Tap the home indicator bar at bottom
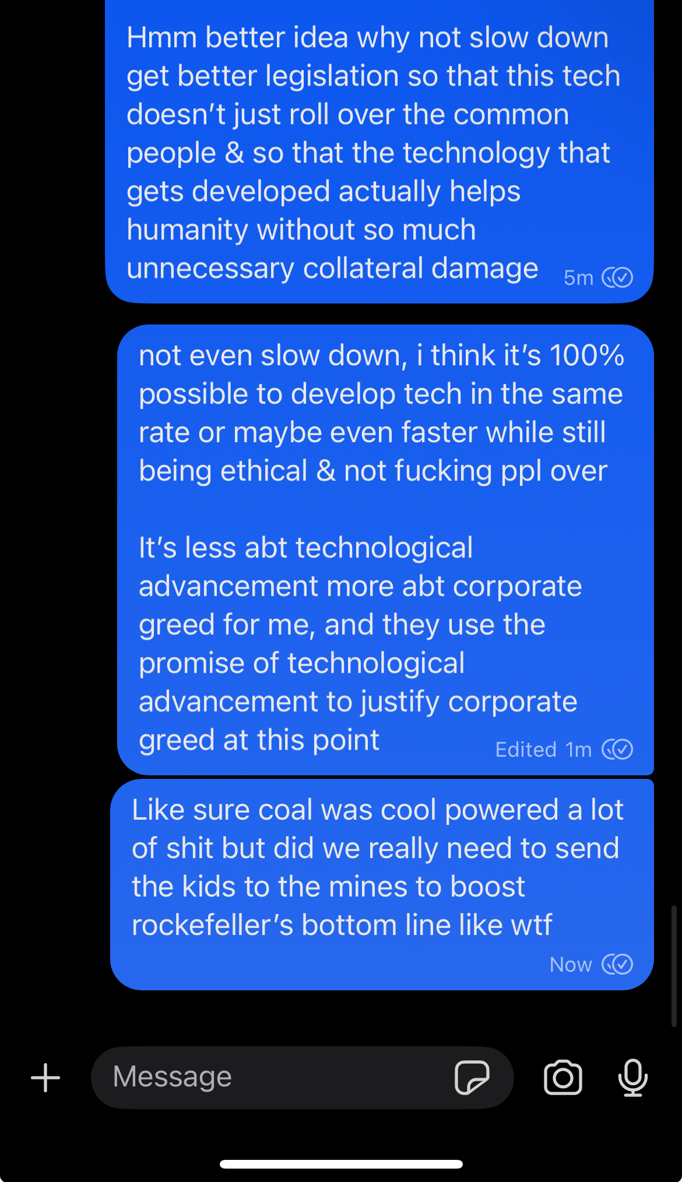Image resolution: width=682 pixels, height=1182 pixels. (341, 1164)
